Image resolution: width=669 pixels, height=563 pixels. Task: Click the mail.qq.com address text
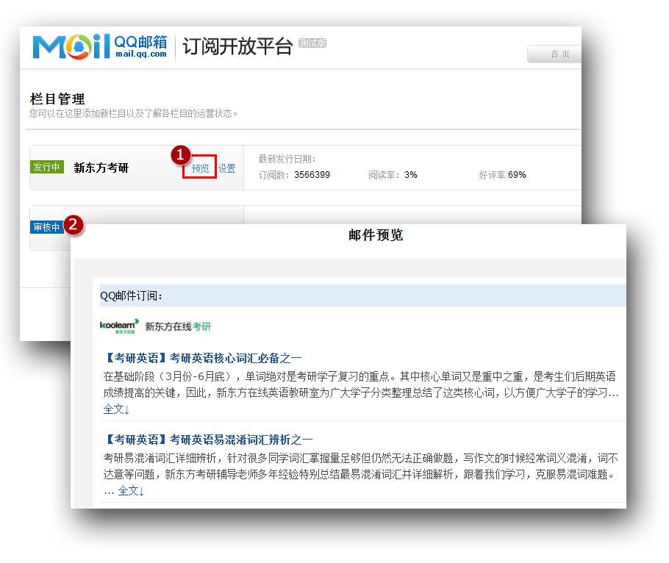141,54
